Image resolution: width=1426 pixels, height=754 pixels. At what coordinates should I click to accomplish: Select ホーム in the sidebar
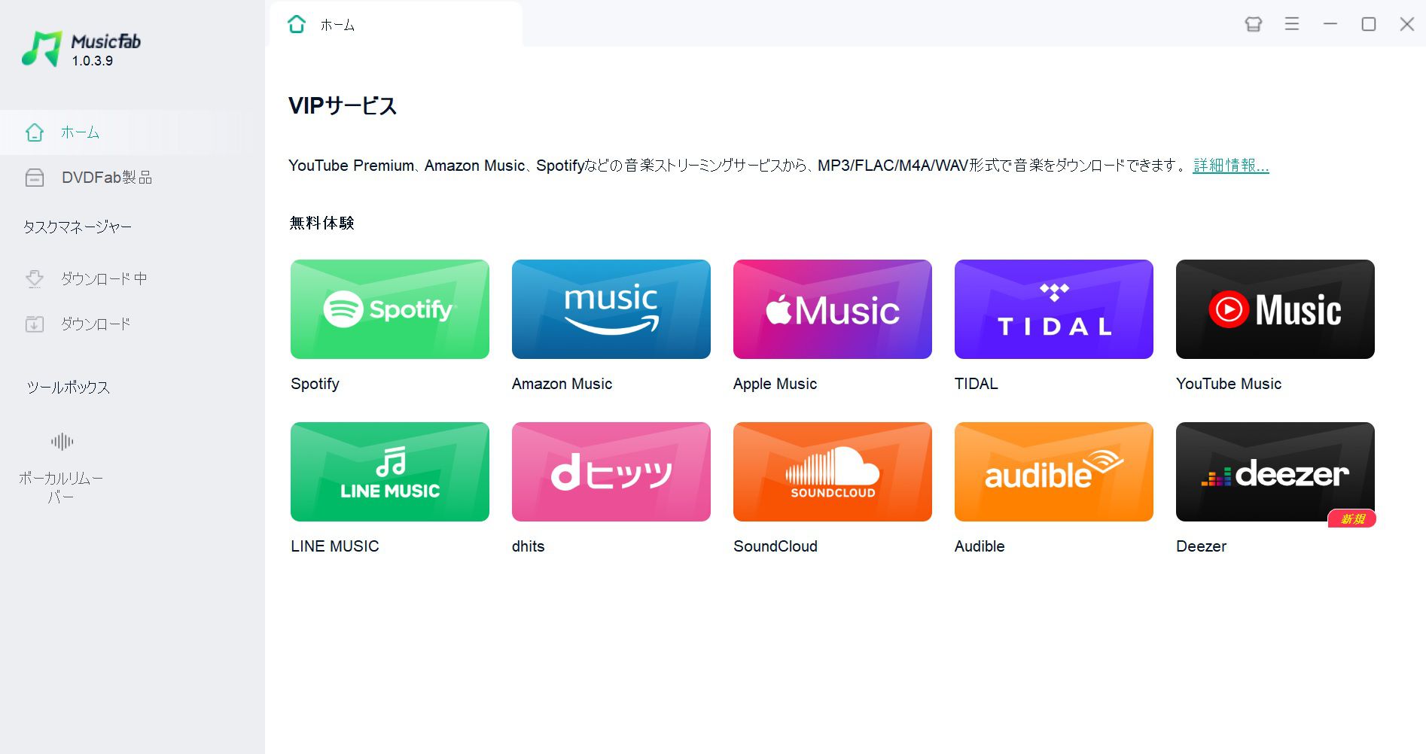point(133,132)
